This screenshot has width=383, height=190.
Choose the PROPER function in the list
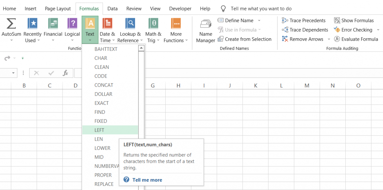[103, 175]
